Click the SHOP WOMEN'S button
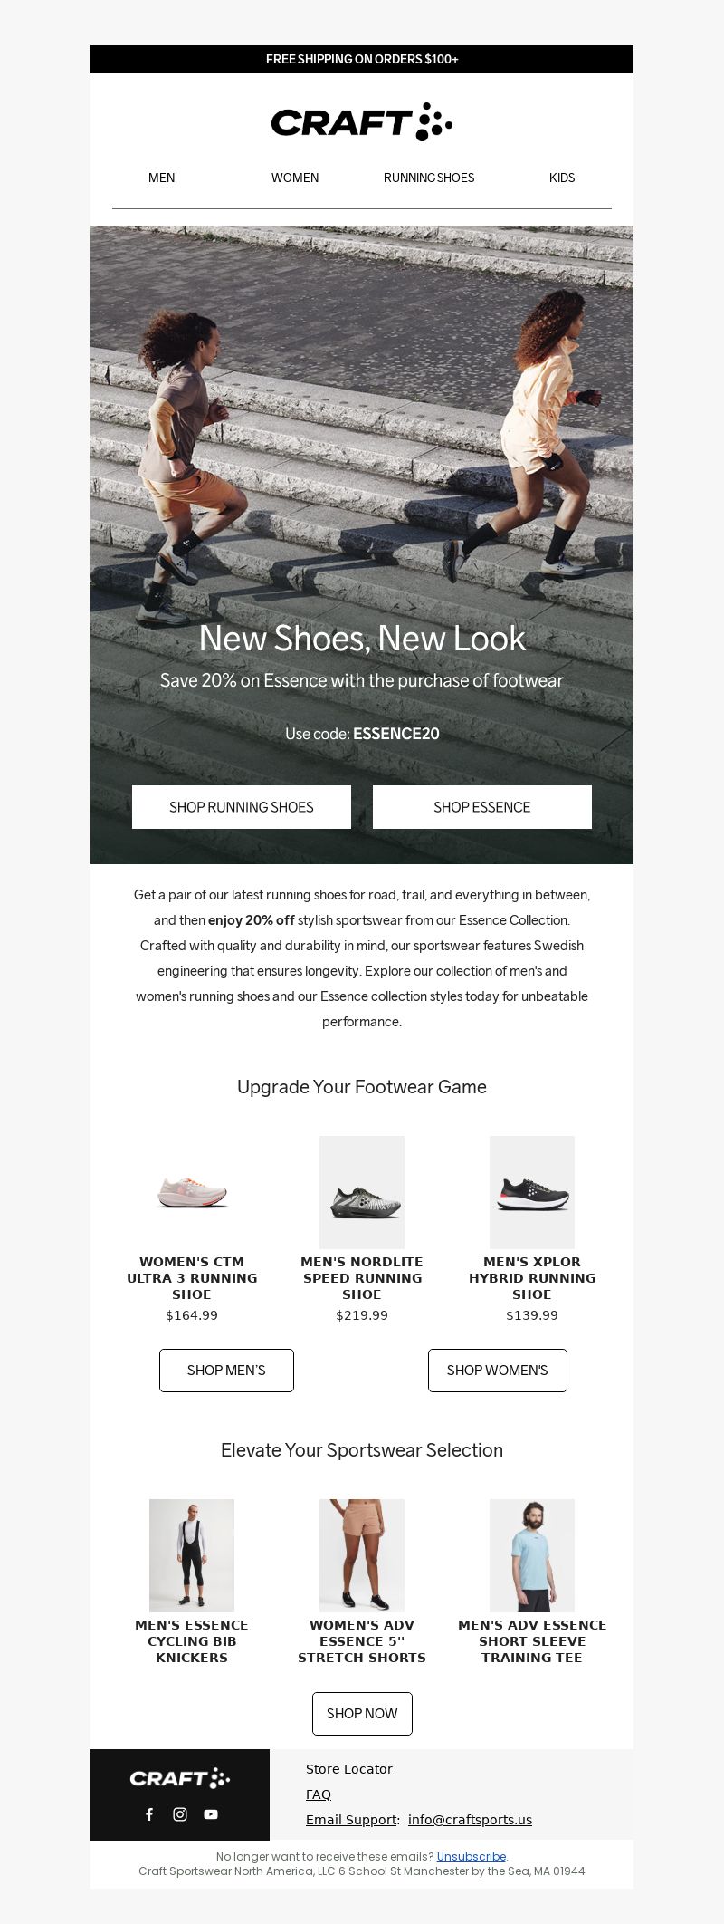 (x=498, y=1371)
